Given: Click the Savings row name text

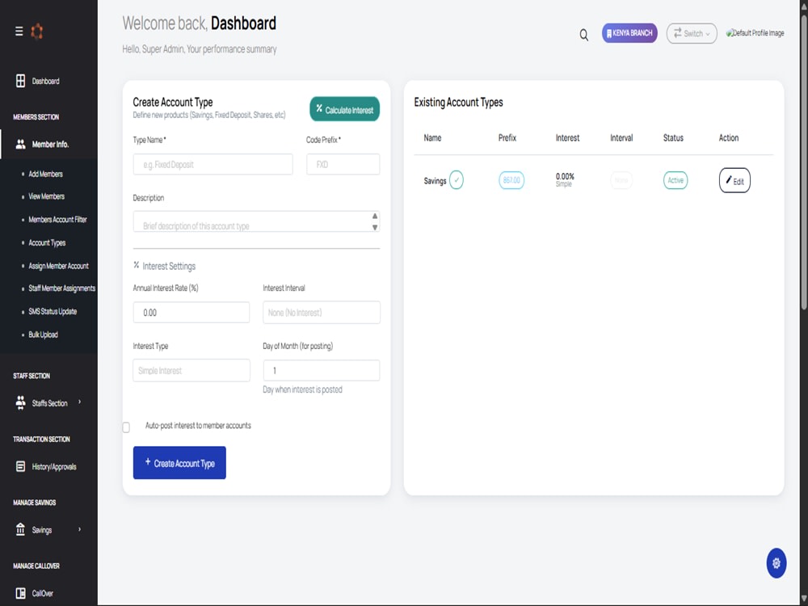Looking at the screenshot, I should [435, 181].
